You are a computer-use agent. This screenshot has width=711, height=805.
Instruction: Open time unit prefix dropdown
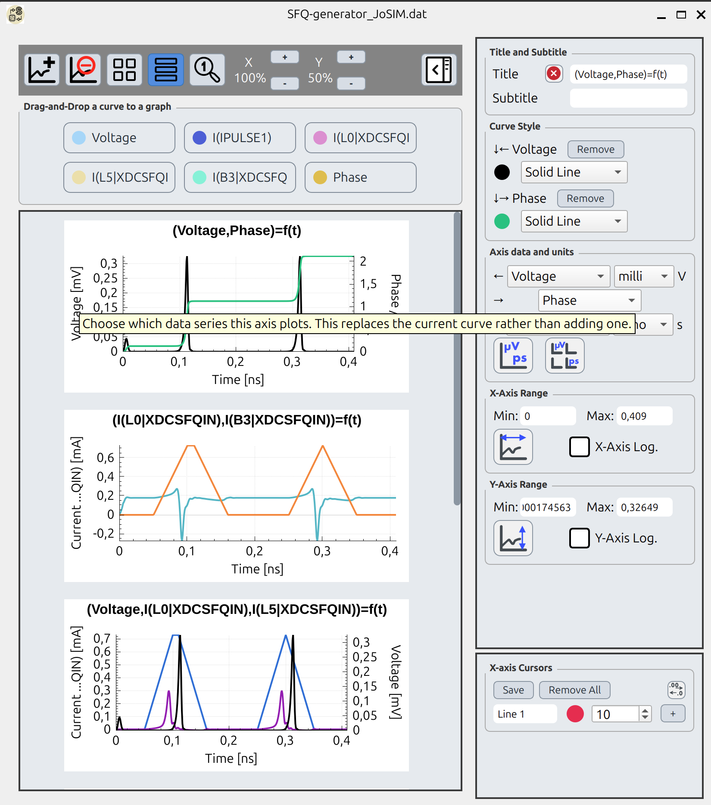coord(654,325)
